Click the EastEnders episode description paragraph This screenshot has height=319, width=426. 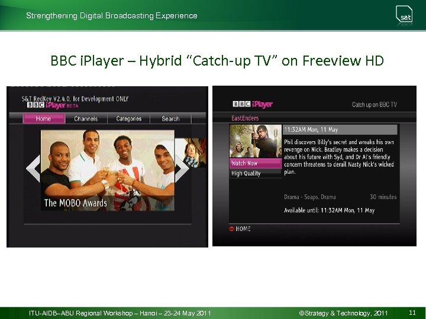[x=339, y=157]
